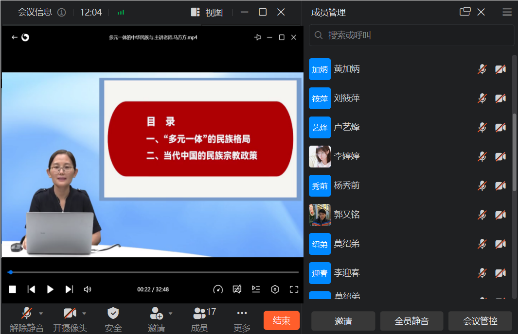This screenshot has height=334, width=518.
Task: Expand the camera options arrow beside 开摄像头
Action: (x=84, y=313)
